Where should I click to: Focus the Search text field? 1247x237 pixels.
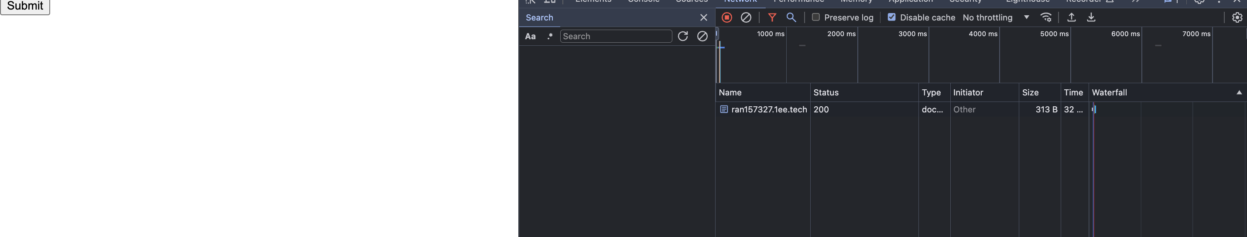(x=616, y=36)
